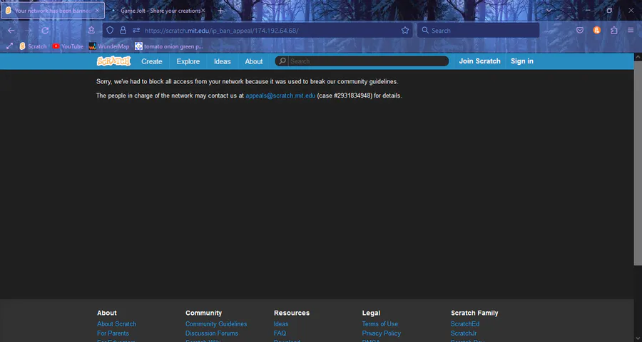Open Privacy Policy footer link
This screenshot has width=642, height=342.
tap(381, 333)
